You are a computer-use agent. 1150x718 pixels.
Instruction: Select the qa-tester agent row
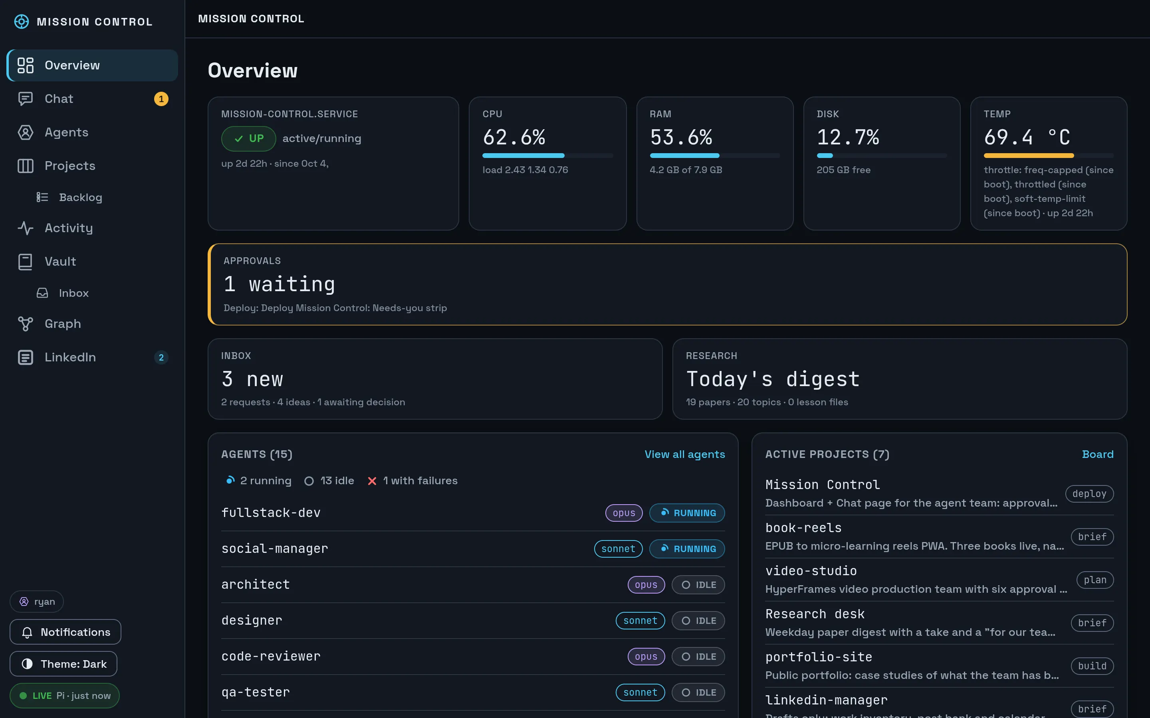[473, 692]
